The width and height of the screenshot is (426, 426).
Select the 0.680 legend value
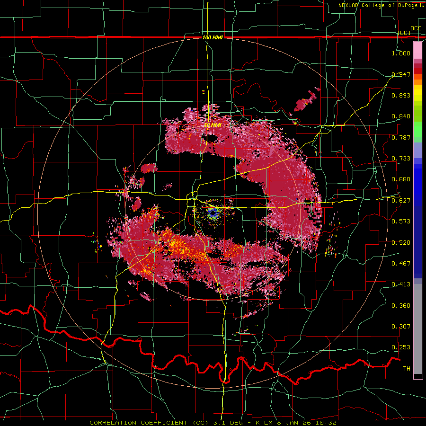click(x=401, y=179)
